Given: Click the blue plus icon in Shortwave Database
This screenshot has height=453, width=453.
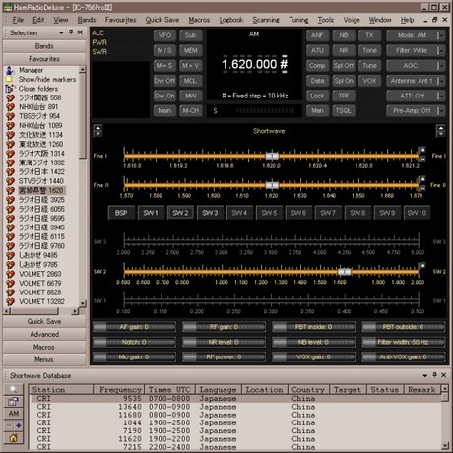Looking at the screenshot, I should pyautogui.click(x=19, y=425).
